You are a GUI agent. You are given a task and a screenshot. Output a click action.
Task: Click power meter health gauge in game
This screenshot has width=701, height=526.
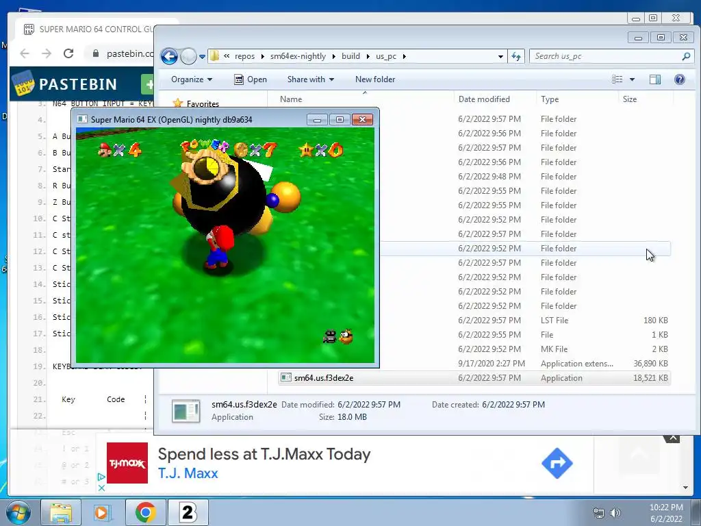pos(207,168)
